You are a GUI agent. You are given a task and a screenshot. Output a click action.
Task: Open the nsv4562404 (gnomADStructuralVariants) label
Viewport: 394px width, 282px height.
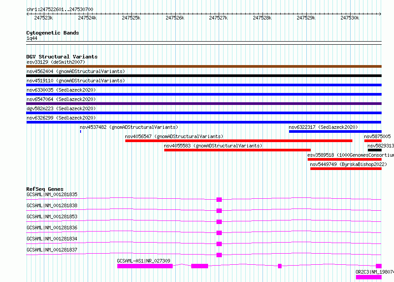[x=76, y=71]
